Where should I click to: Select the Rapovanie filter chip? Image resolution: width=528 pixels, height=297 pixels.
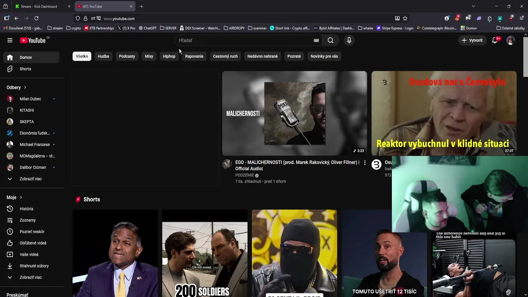194,56
